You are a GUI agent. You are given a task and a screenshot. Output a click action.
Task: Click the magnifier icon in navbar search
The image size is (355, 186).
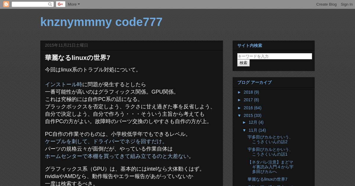tap(50, 4)
